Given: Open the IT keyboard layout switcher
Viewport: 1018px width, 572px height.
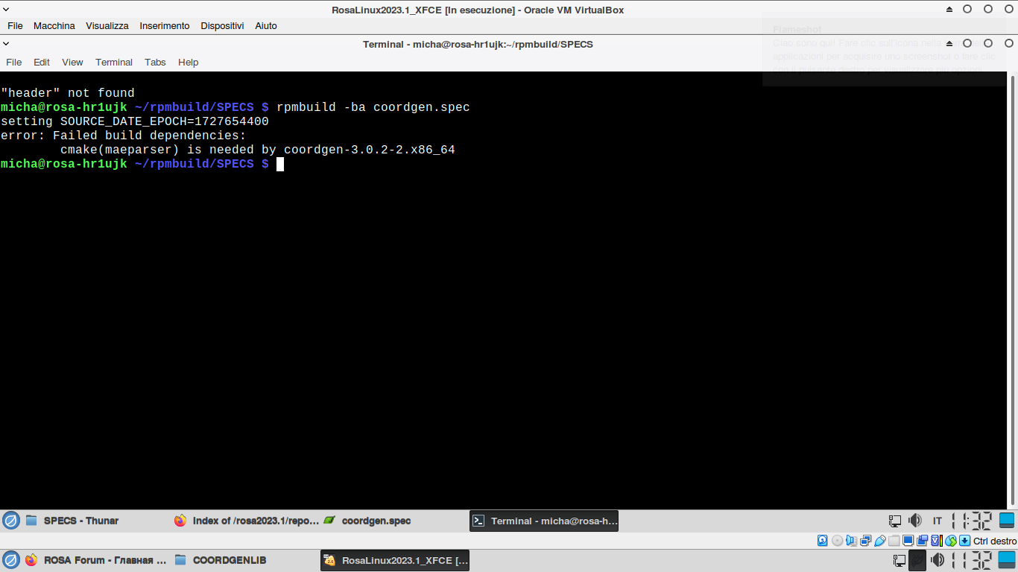Looking at the screenshot, I should (938, 521).
